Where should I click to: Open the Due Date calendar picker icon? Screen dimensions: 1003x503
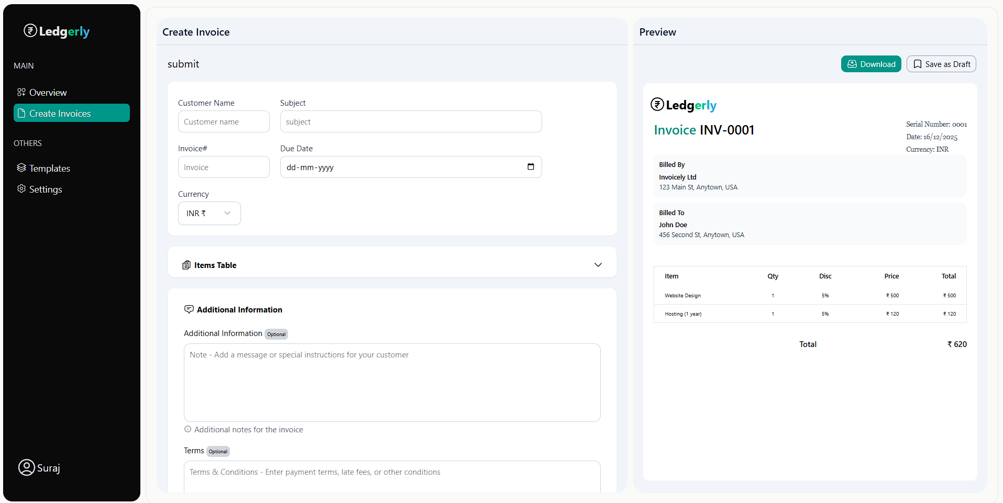coord(531,167)
